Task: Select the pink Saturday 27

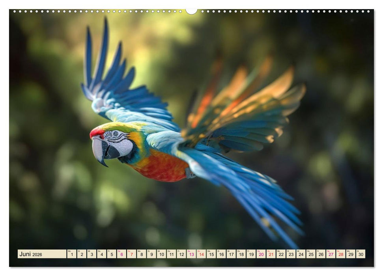Action: click(331, 255)
